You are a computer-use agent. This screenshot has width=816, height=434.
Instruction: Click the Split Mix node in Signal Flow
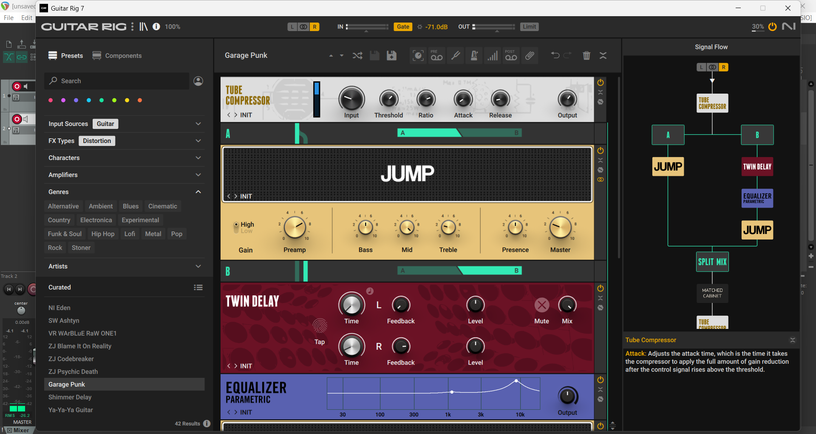712,262
